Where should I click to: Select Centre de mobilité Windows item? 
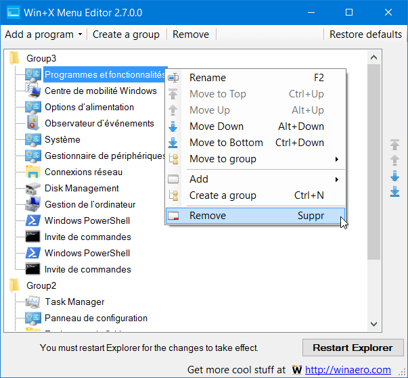(101, 91)
